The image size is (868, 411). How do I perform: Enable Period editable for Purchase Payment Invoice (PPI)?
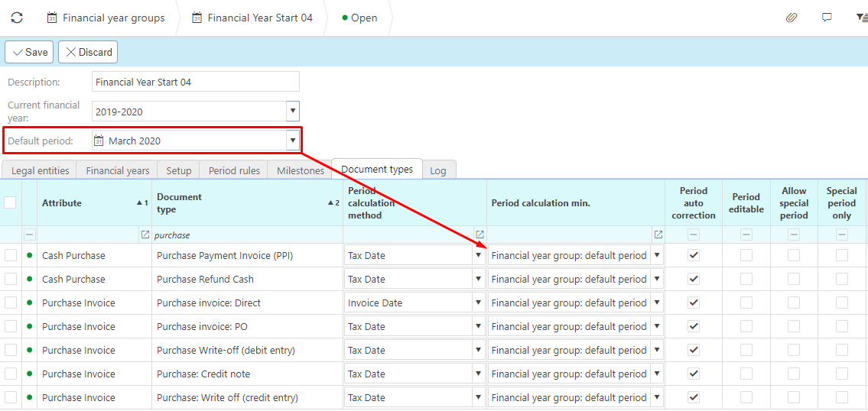[746, 255]
